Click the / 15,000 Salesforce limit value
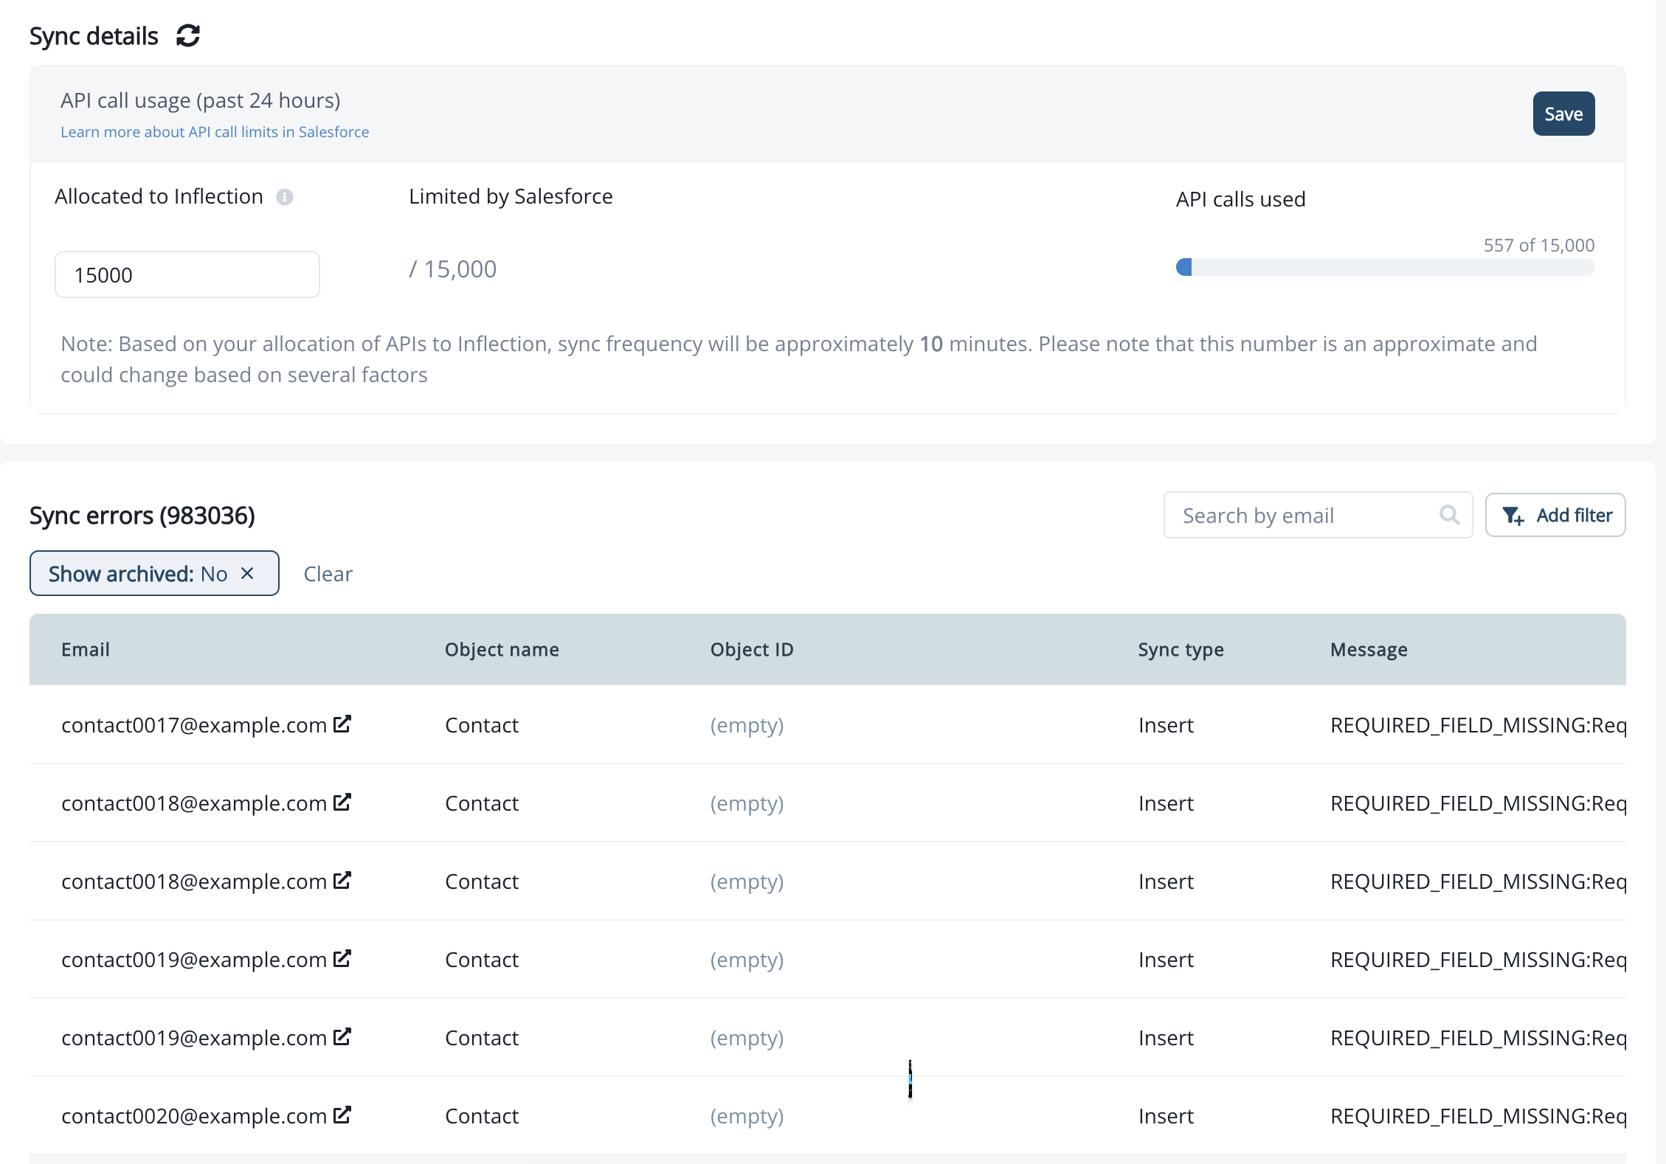1666x1164 pixels. click(x=453, y=269)
